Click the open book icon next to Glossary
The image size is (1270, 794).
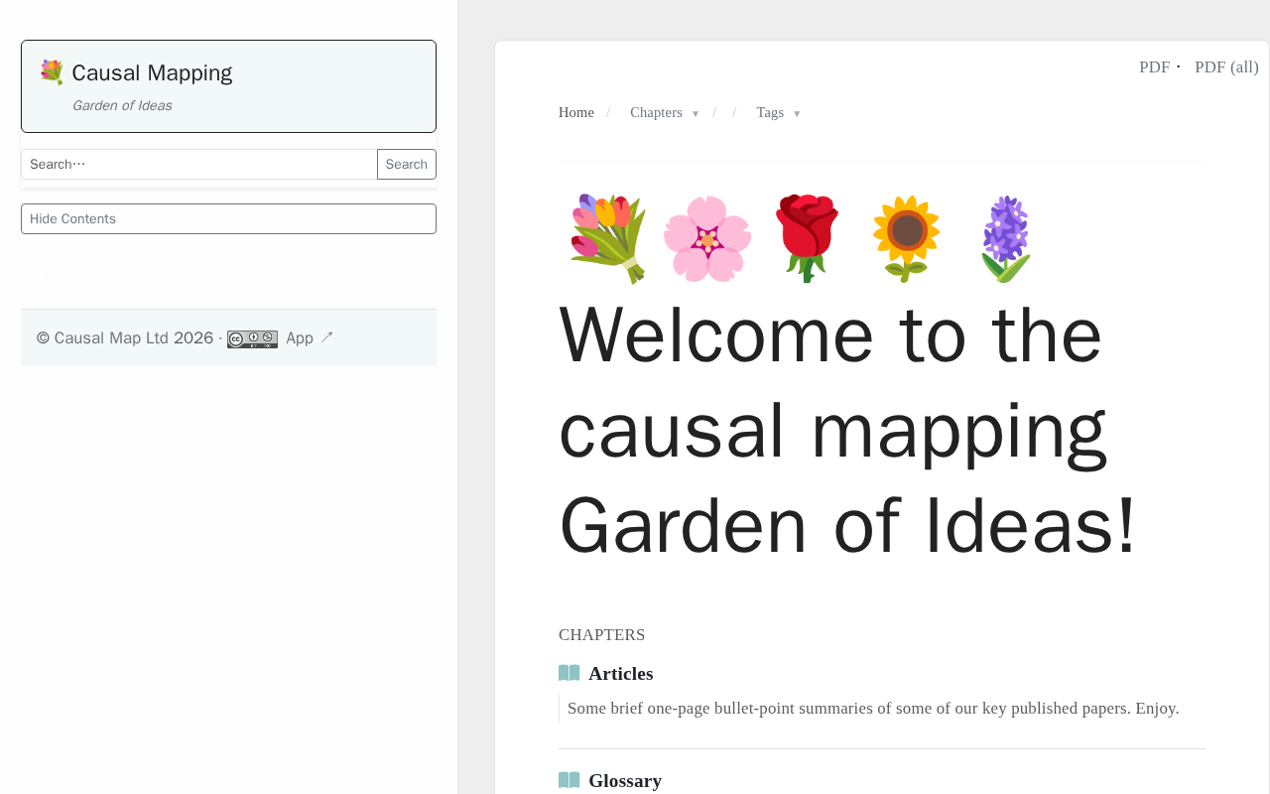tap(569, 781)
